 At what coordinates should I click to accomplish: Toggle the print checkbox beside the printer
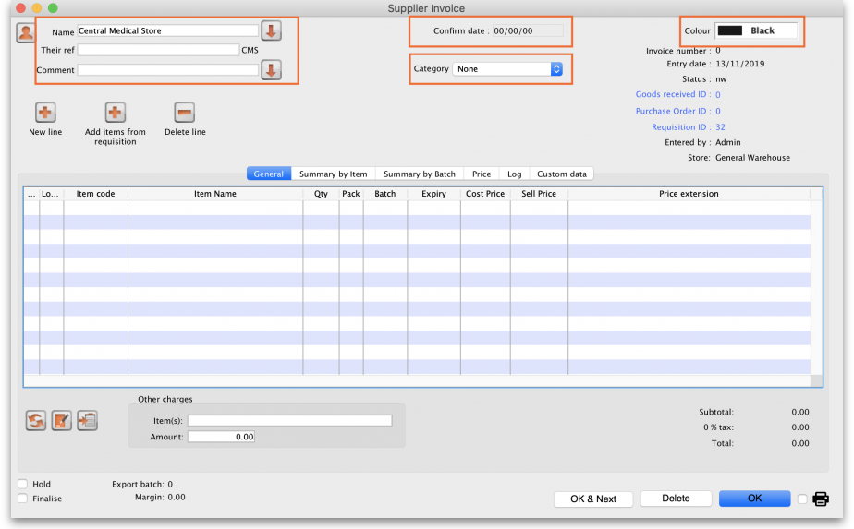(802, 499)
